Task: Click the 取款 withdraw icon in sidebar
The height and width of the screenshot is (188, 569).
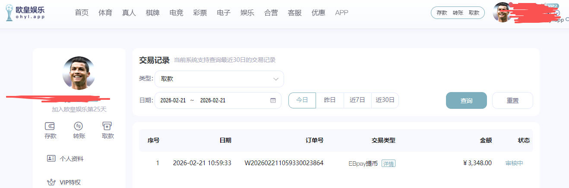Action: (107, 126)
